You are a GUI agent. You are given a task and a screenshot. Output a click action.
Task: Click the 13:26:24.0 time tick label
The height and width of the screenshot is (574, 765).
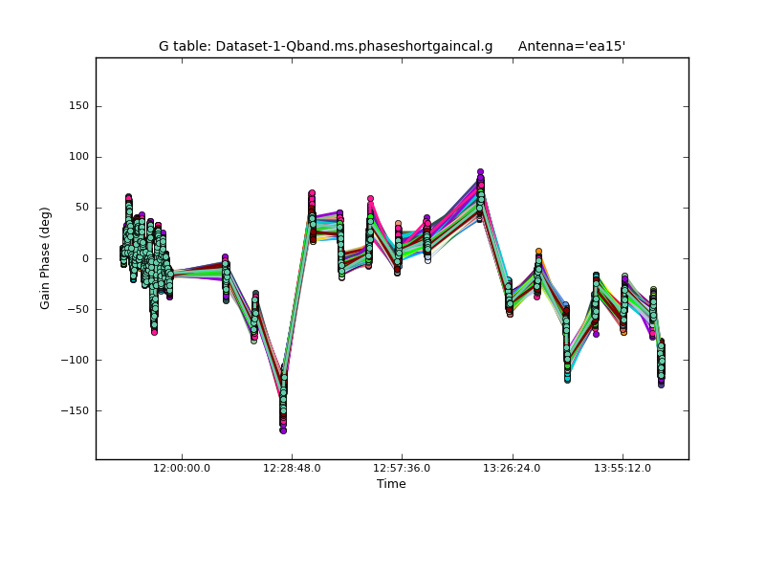(513, 469)
